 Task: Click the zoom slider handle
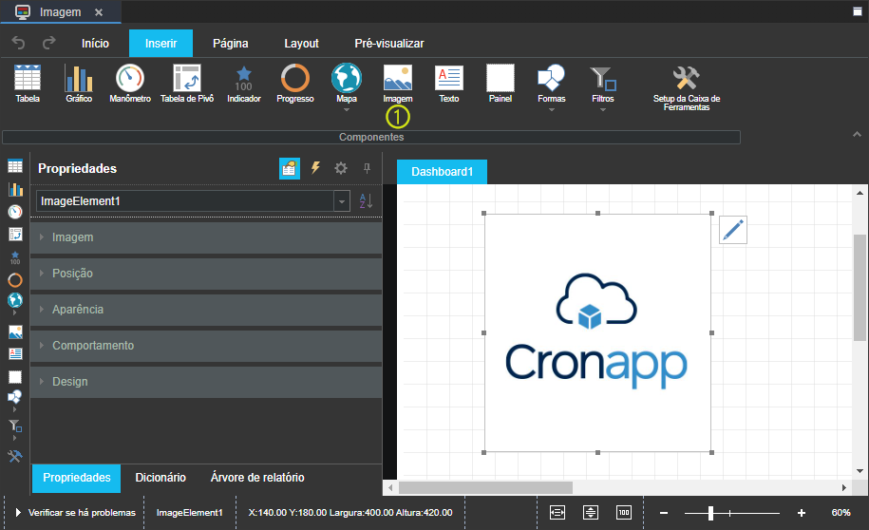pos(710,513)
